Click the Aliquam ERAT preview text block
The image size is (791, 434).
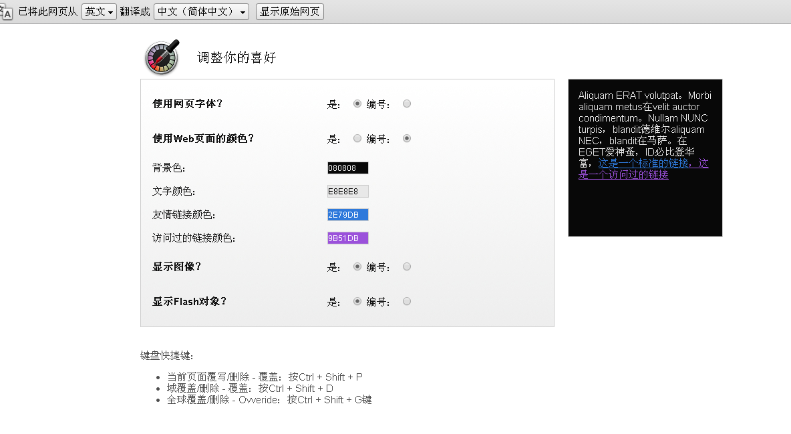click(645, 135)
